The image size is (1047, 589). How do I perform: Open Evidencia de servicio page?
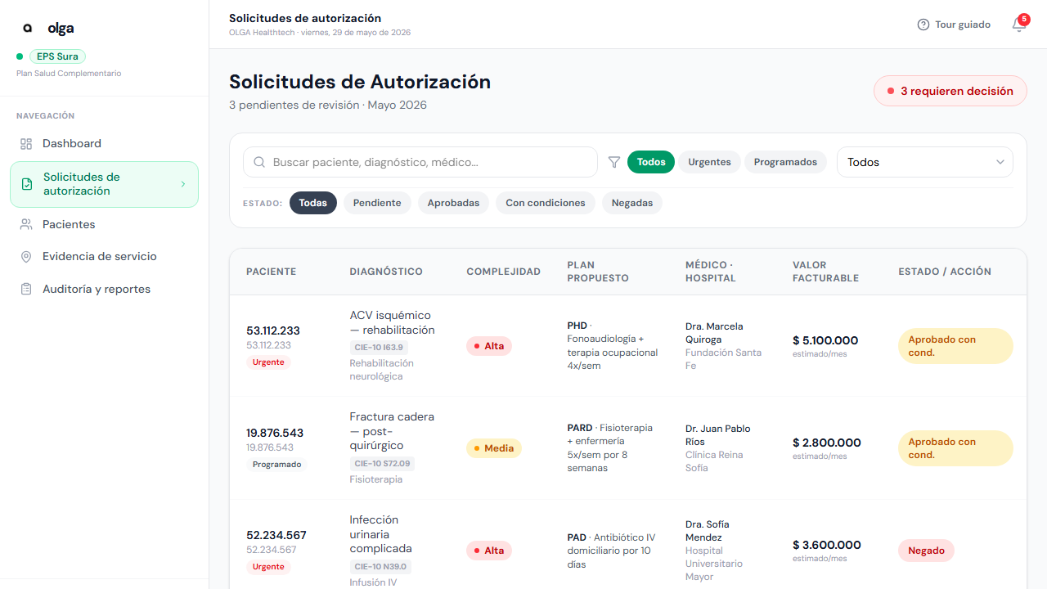point(104,257)
